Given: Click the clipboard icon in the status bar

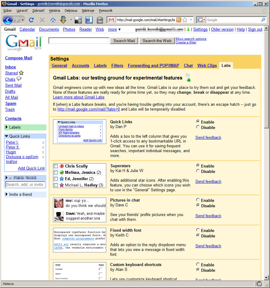Looking at the screenshot, I should click(x=259, y=284).
